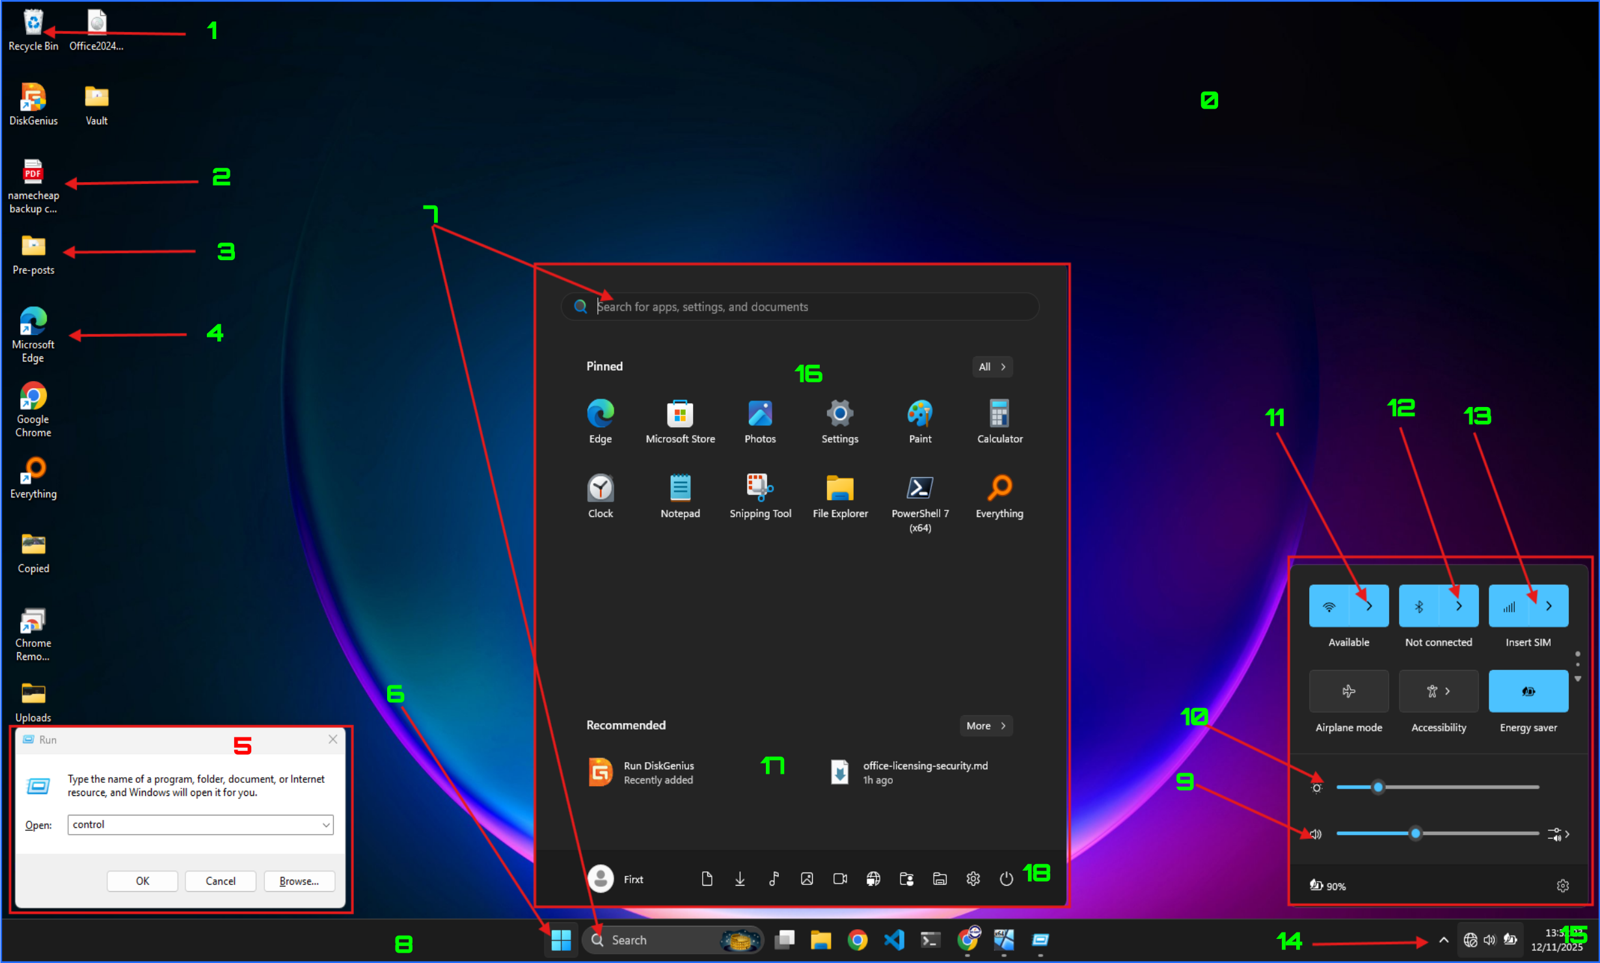Show all apps with All button

tap(992, 367)
